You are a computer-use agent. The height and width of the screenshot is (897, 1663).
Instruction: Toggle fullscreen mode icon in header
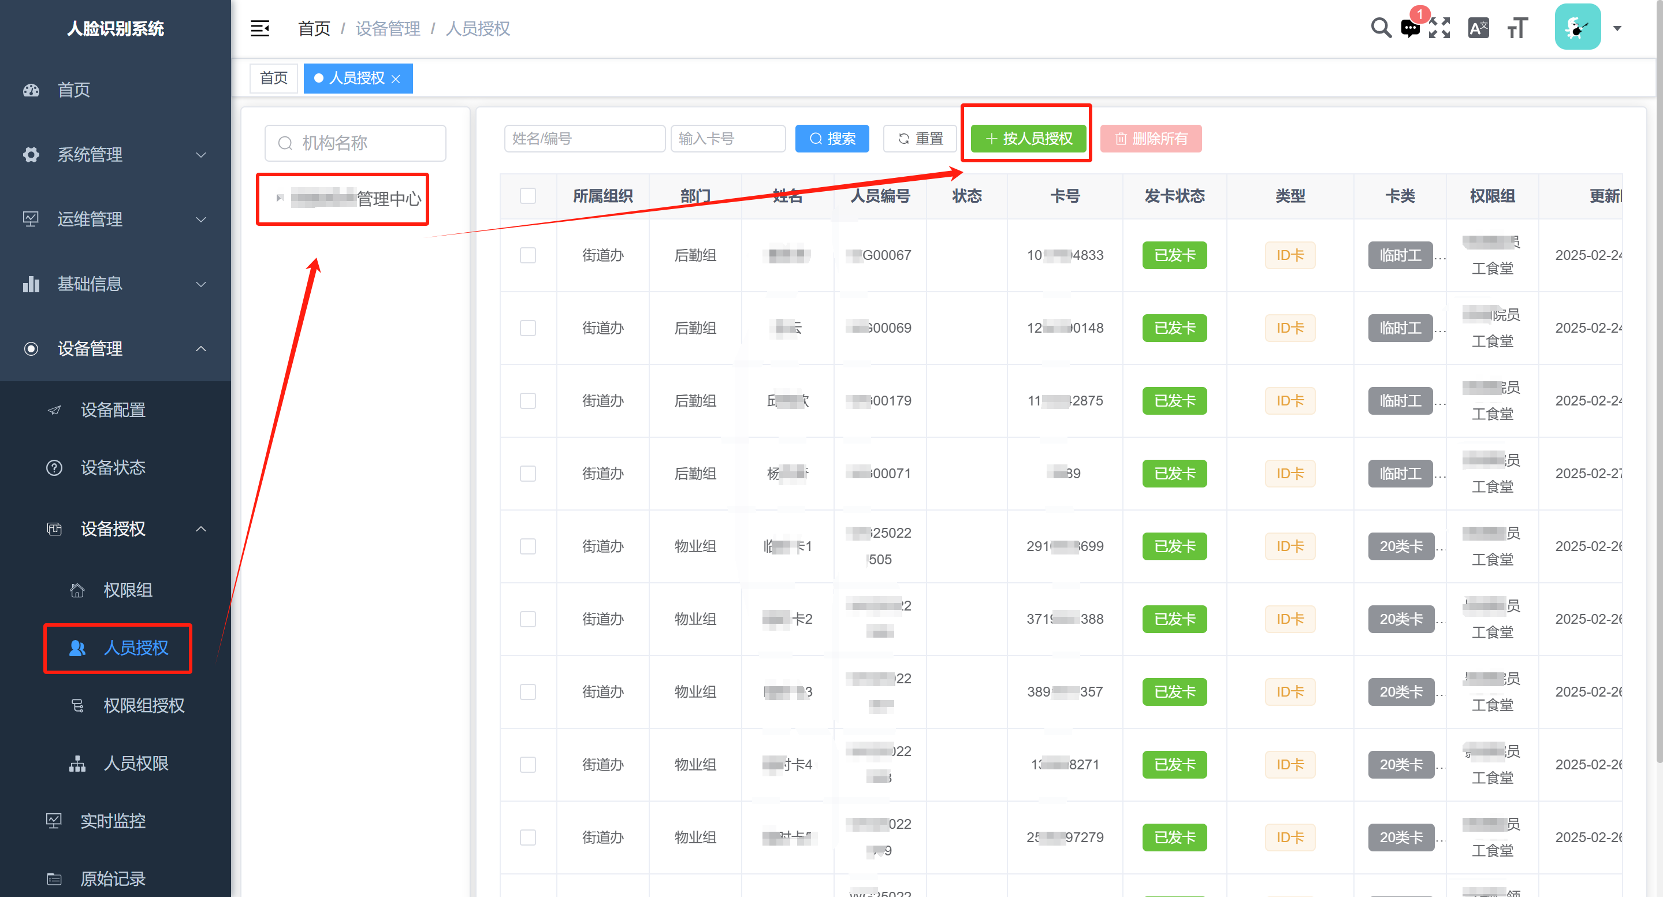[1439, 28]
